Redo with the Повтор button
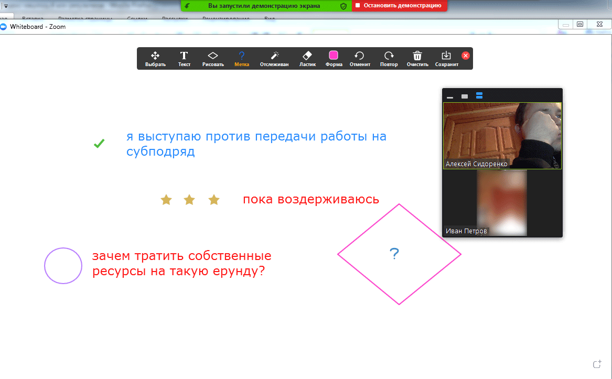The width and height of the screenshot is (612, 379). pos(389,59)
